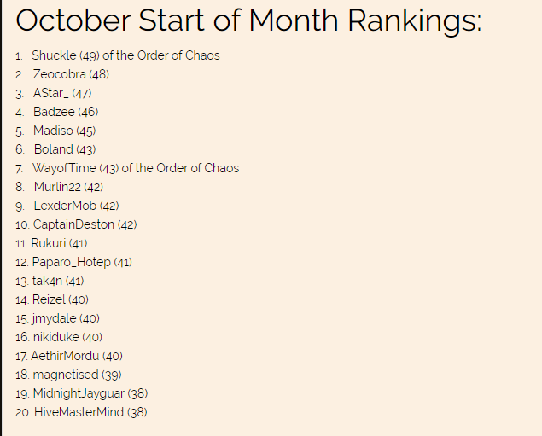Click the magnetised (39) entry

tap(77, 375)
